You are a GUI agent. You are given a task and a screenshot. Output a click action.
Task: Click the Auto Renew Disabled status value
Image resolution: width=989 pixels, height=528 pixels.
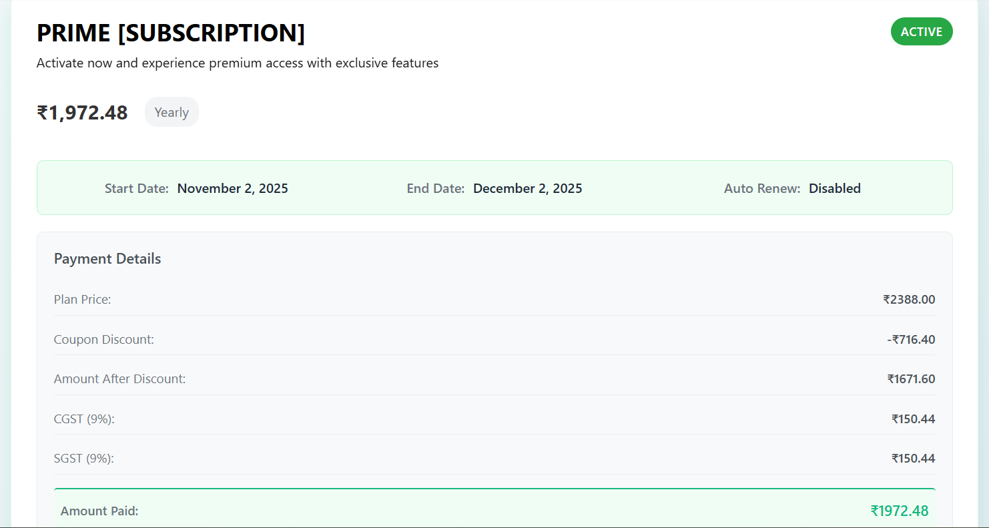pyautogui.click(x=834, y=188)
